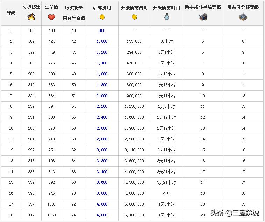Select the health value 633
265x222 pixels.
(51, 117)
